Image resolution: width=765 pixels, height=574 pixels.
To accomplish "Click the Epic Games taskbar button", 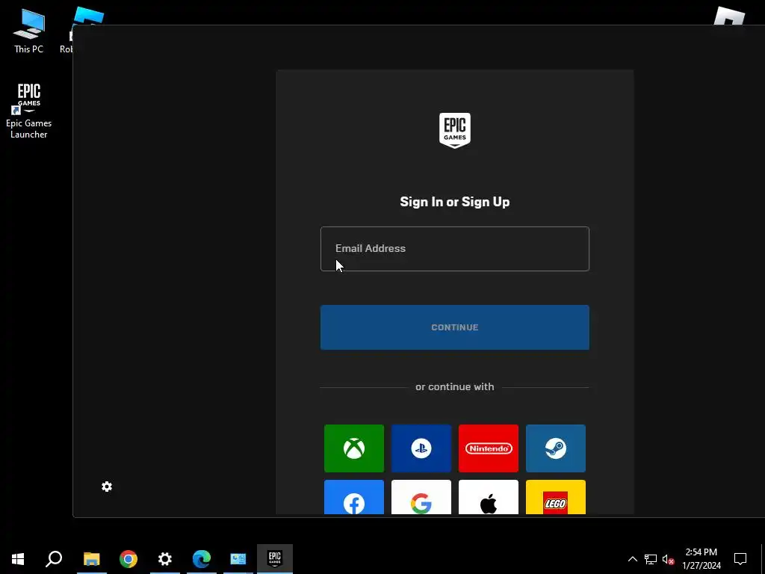I will (x=275, y=558).
